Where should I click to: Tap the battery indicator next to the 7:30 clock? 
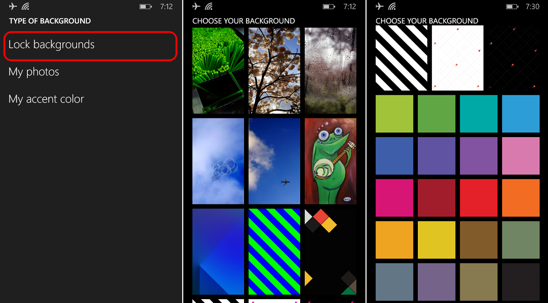coord(513,6)
